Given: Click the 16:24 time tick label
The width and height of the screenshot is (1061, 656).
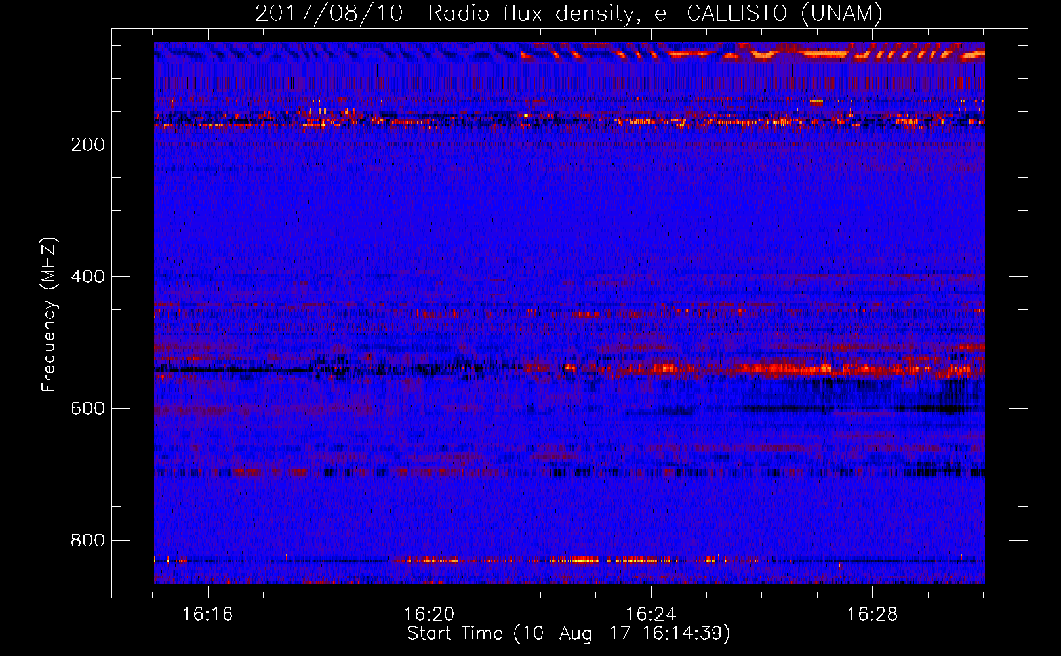Looking at the screenshot, I should point(651,615).
